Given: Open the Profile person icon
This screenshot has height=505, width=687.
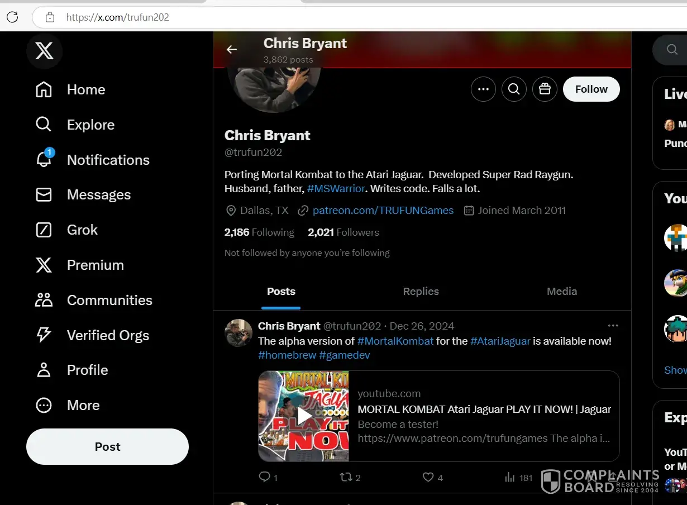Looking at the screenshot, I should click(x=44, y=370).
